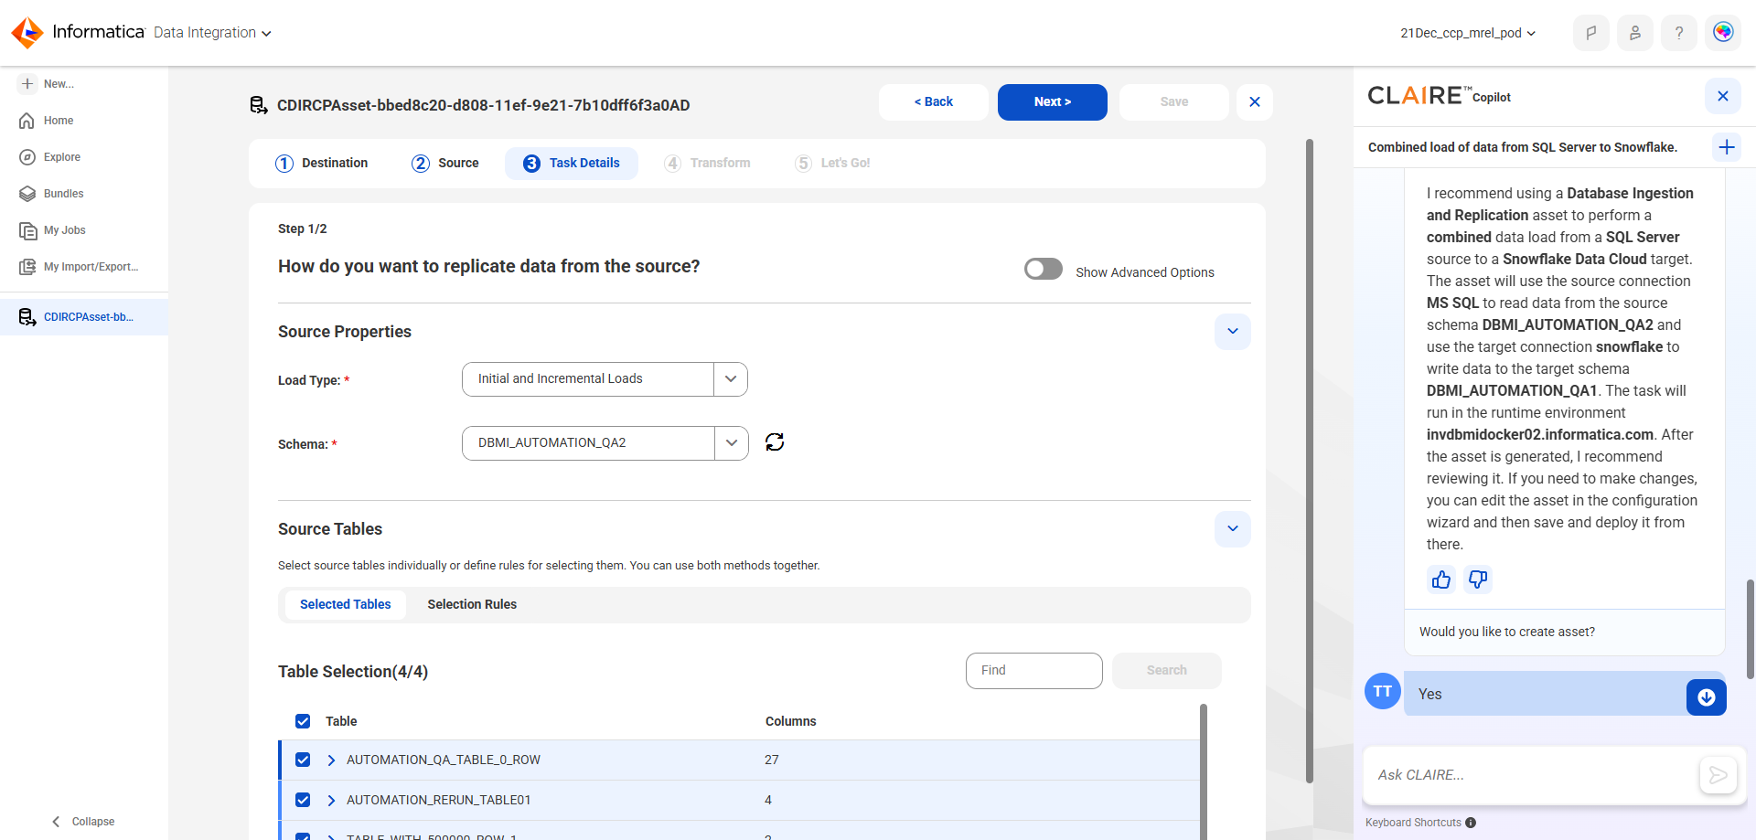The image size is (1756, 840).
Task: Open the help question mark icon
Action: (x=1679, y=33)
